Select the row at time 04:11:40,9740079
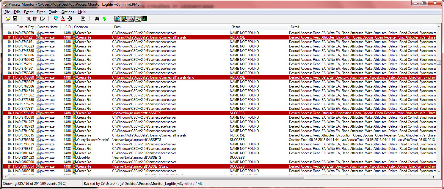This screenshot has height=189, width=444. tap(219, 33)
